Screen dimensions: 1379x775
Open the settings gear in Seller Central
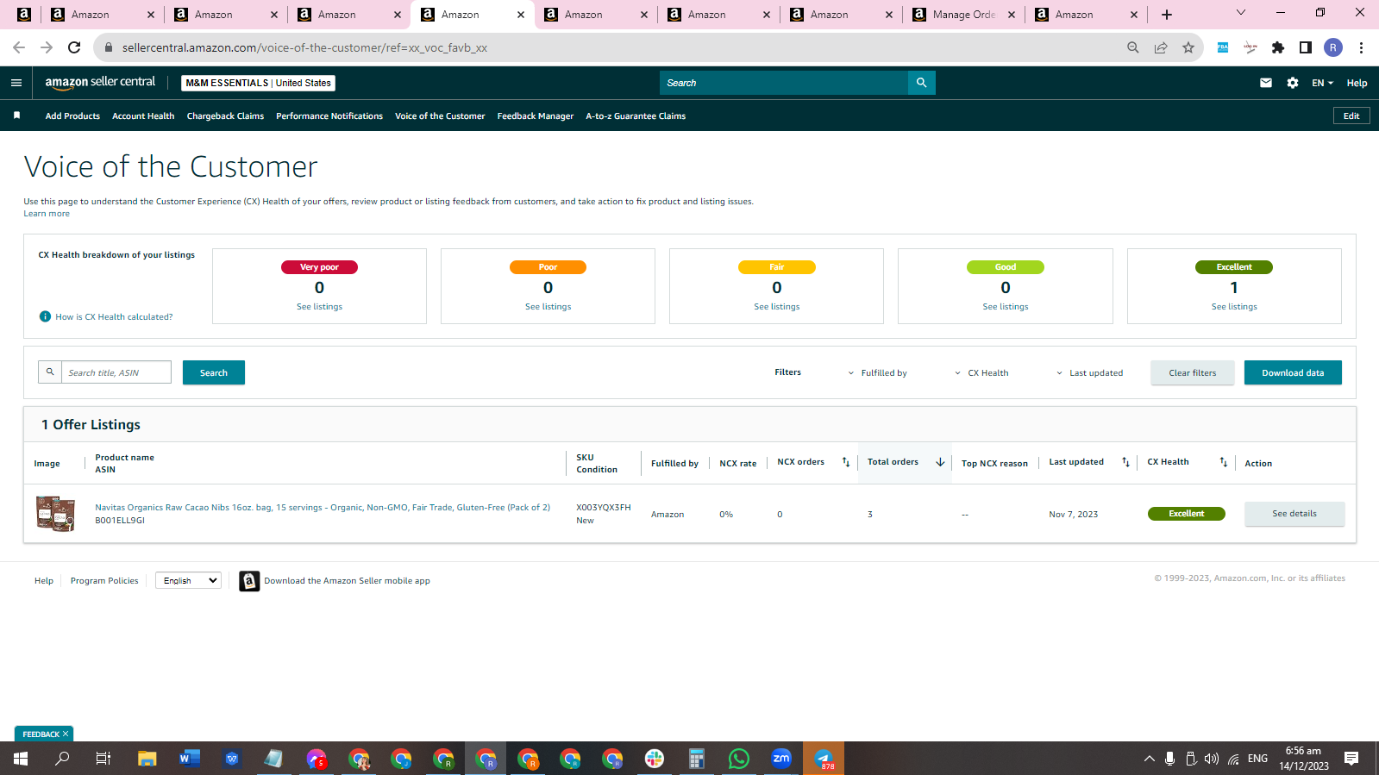point(1293,83)
